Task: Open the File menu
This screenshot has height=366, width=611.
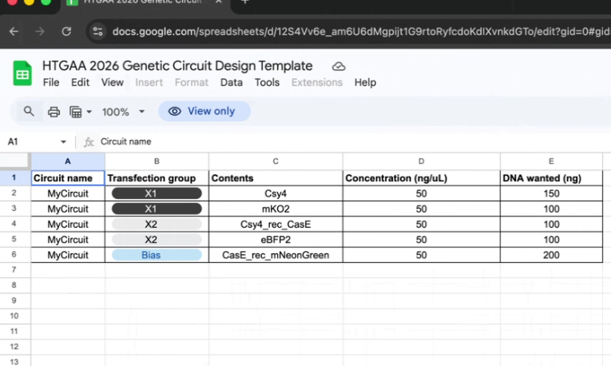Action: tap(51, 82)
